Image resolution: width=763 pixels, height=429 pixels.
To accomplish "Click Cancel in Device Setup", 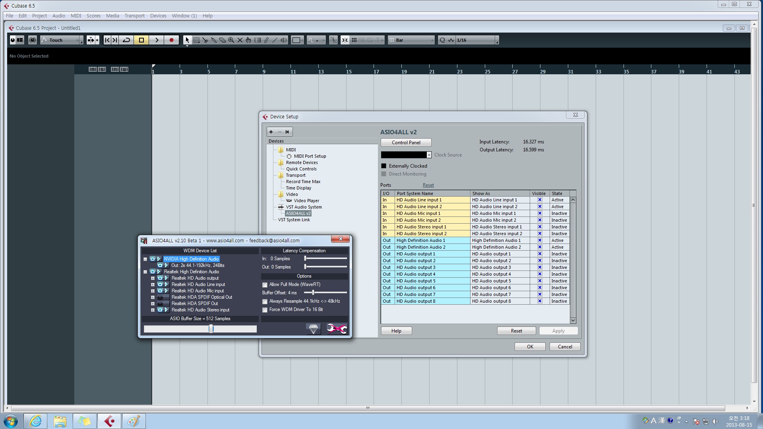I will [x=565, y=347].
